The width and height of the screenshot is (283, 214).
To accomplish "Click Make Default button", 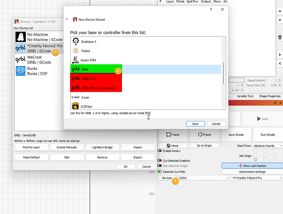I will pyautogui.click(x=31, y=157).
